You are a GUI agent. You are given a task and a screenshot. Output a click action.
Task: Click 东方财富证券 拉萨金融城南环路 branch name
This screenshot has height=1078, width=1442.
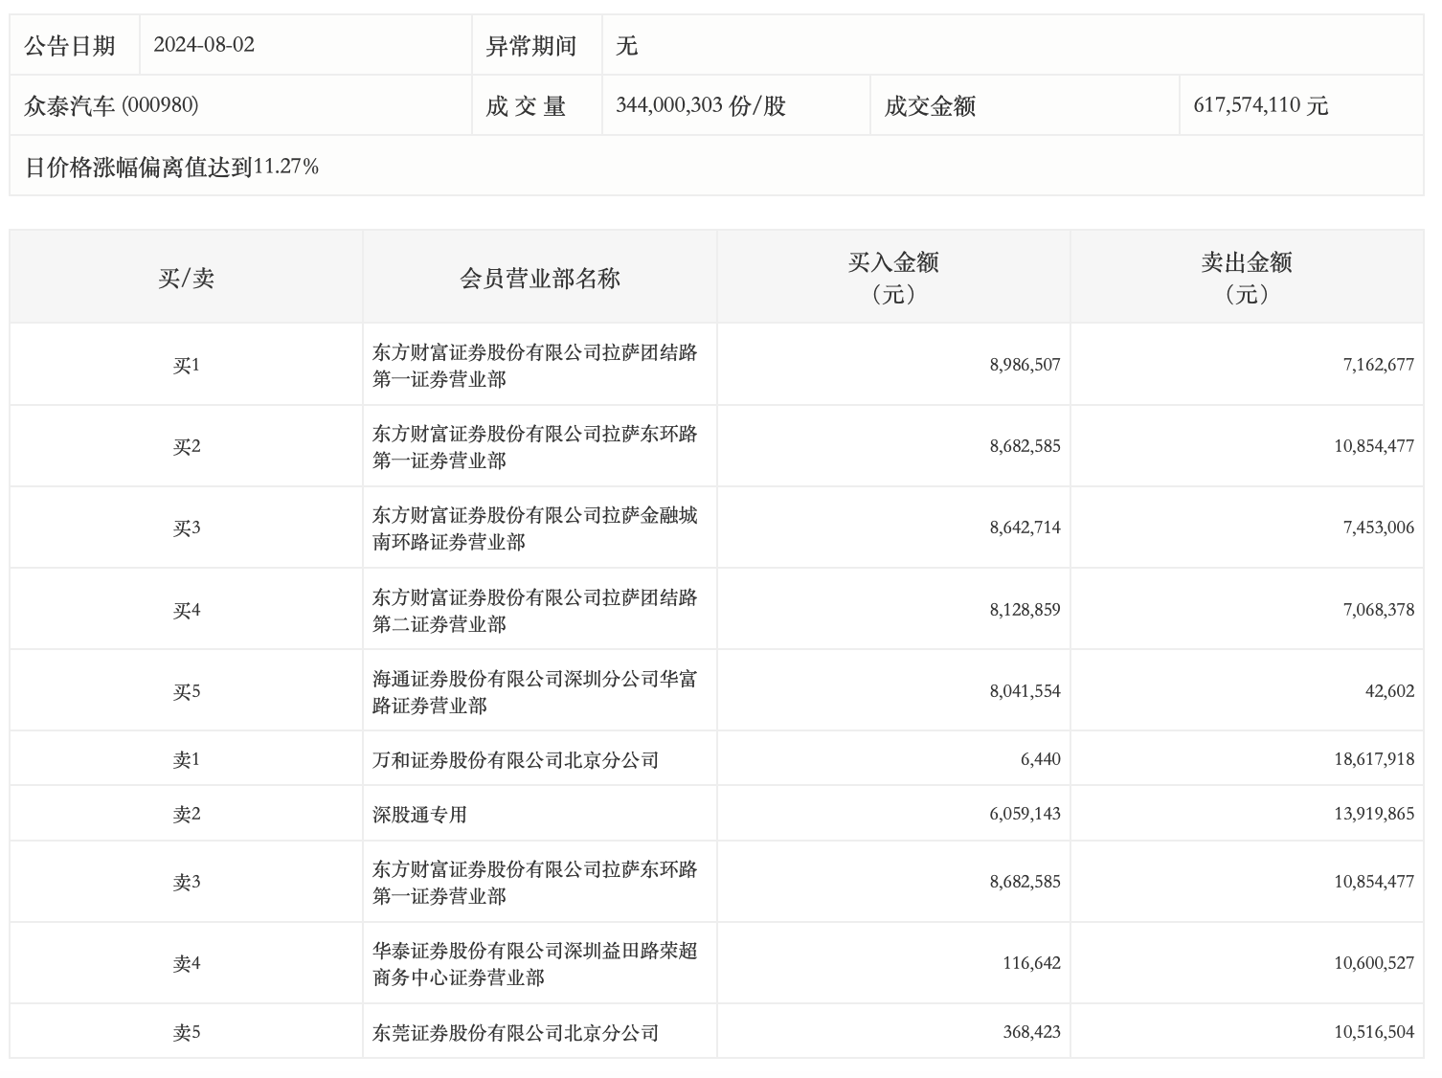[534, 528]
